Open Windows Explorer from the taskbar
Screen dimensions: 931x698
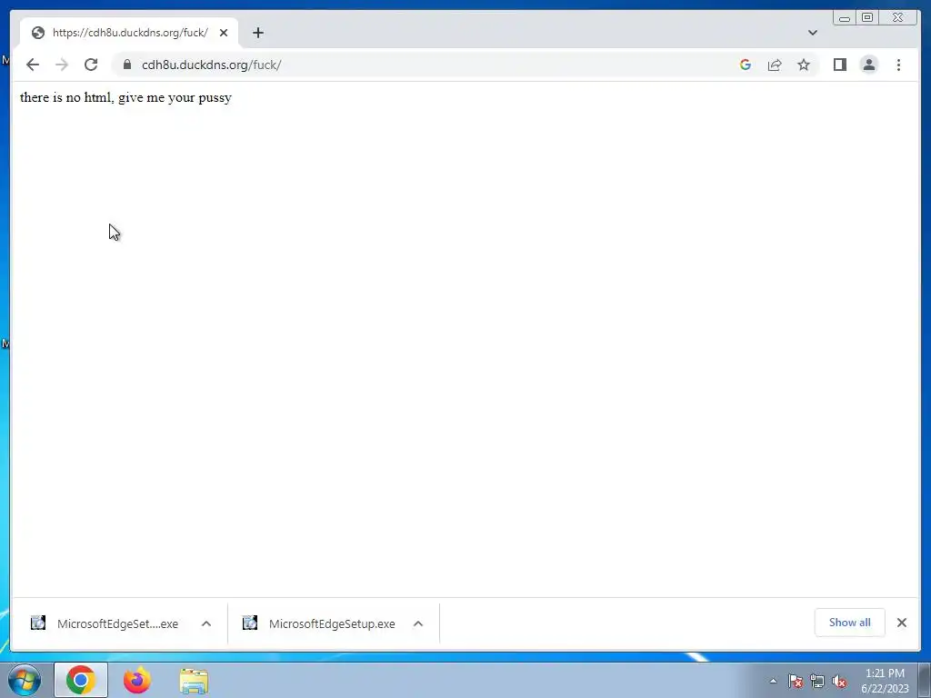tap(194, 681)
